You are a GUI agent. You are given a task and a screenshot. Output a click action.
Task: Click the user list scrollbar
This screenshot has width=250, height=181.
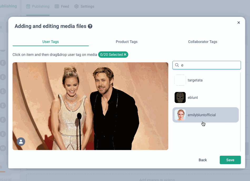click(240, 112)
